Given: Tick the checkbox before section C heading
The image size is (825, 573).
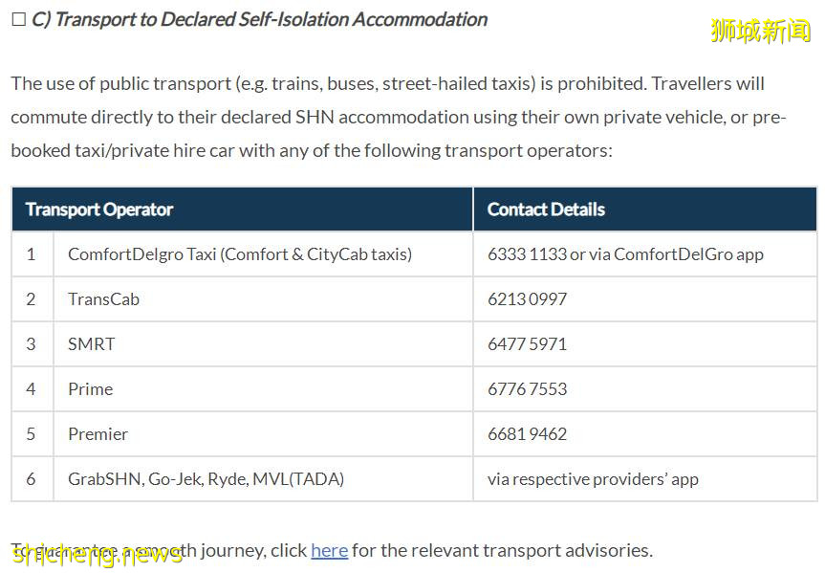Looking at the screenshot, I should click(18, 20).
